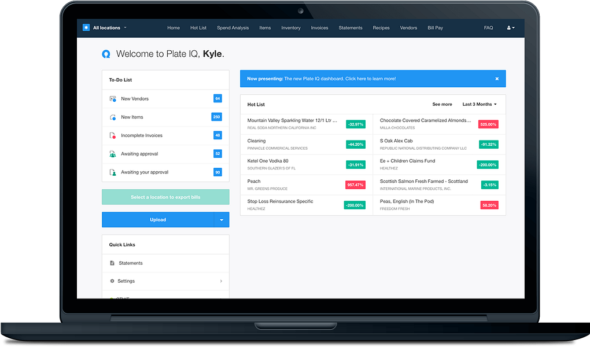Open Settings quick link

click(165, 281)
